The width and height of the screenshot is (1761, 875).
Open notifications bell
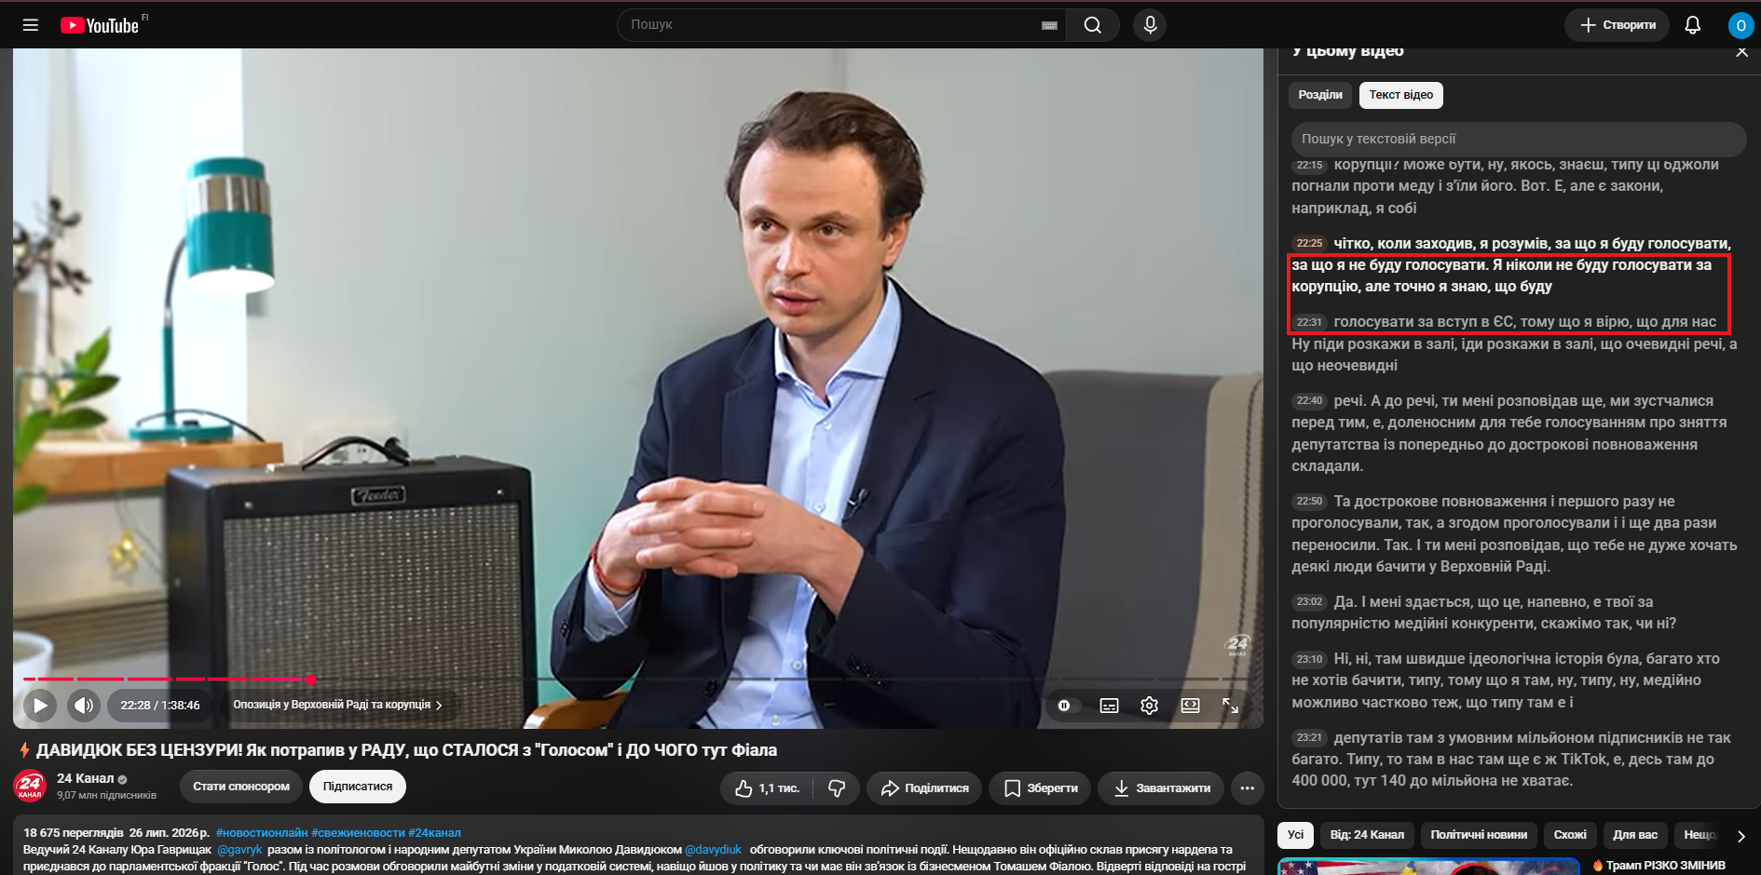[x=1693, y=25]
